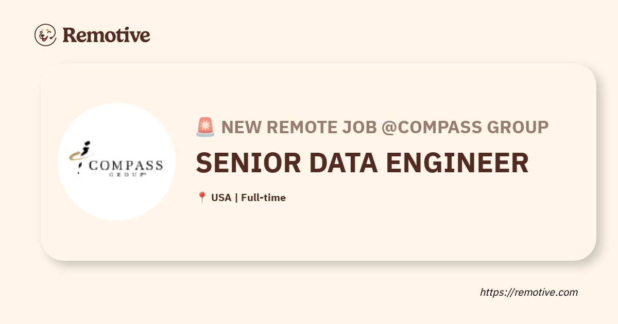Viewport: 618px width, 324px height.
Task: Click the word NEW in the header
Action: [x=239, y=127]
